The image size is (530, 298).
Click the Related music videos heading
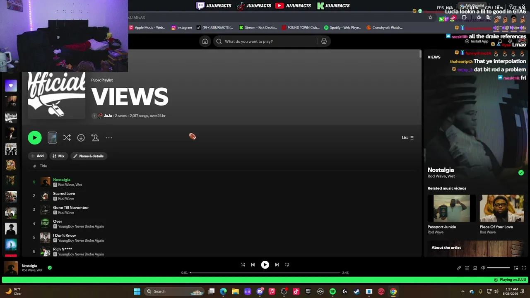point(447,188)
